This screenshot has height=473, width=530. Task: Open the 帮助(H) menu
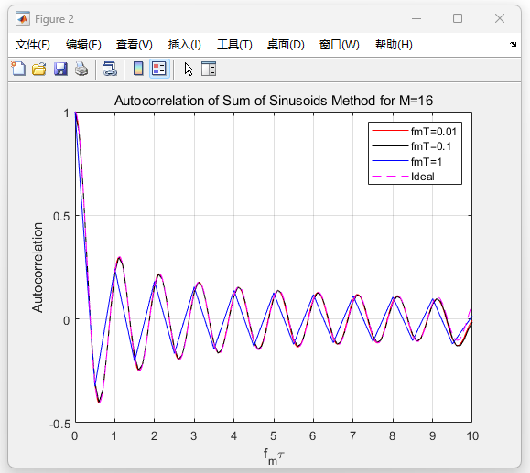(x=394, y=45)
